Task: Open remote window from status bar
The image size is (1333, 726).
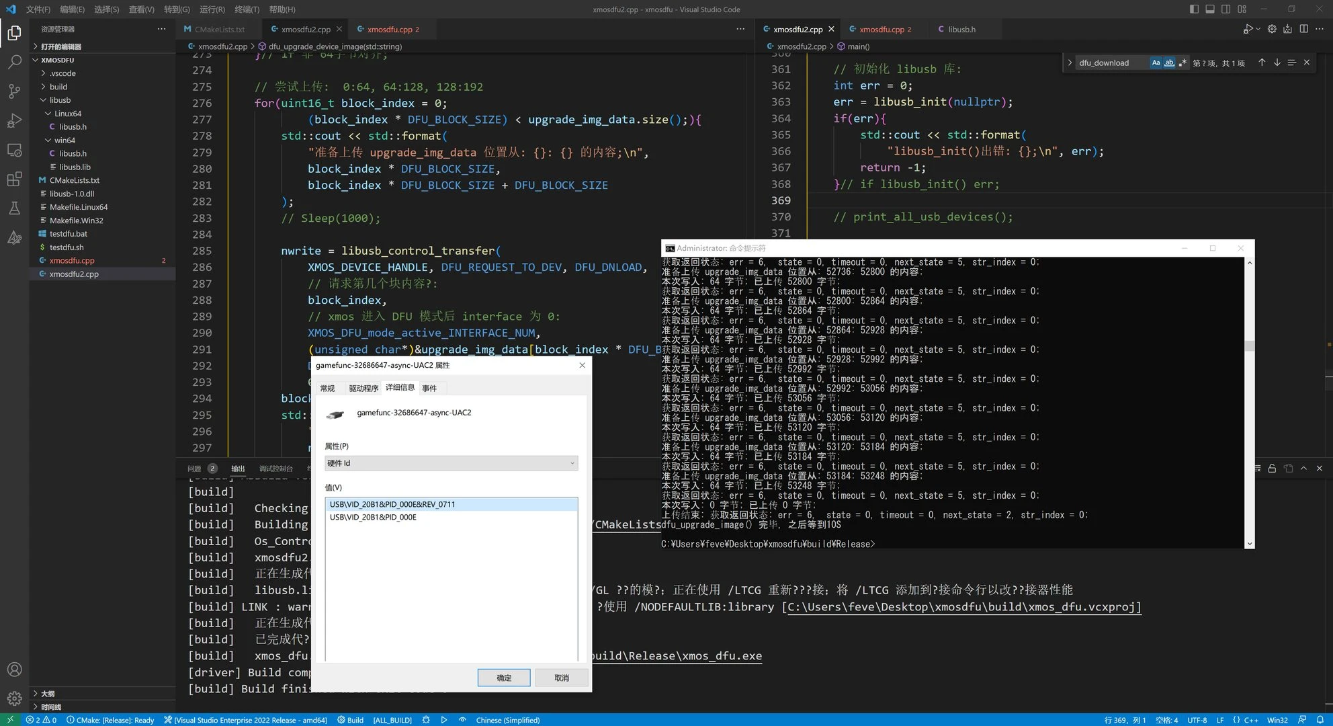Action: click(x=10, y=720)
